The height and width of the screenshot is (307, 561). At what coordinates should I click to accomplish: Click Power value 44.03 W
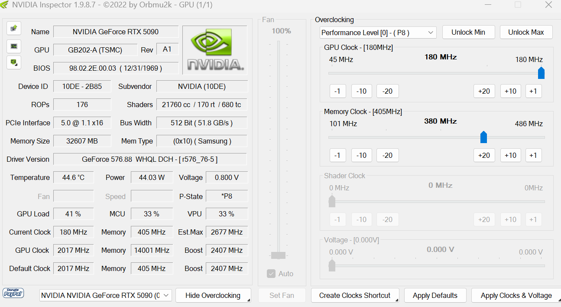pyautogui.click(x=152, y=177)
